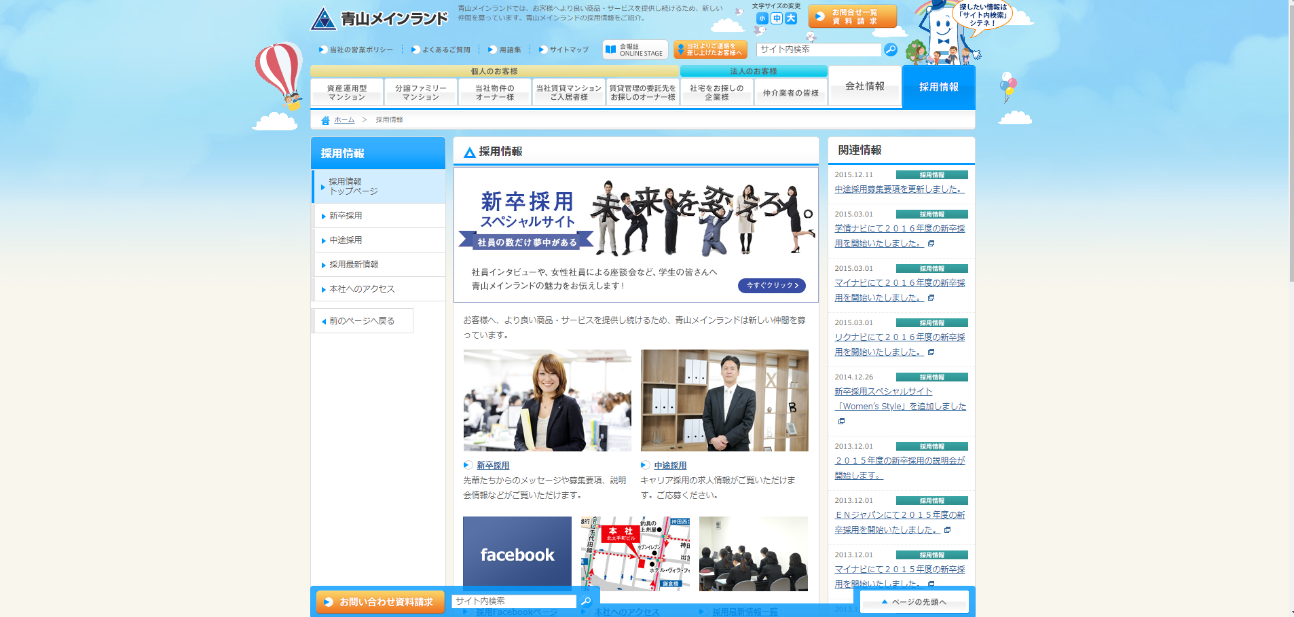Click the Aoyama Mainland logo
This screenshot has height=617, width=1294.
(x=379, y=19)
